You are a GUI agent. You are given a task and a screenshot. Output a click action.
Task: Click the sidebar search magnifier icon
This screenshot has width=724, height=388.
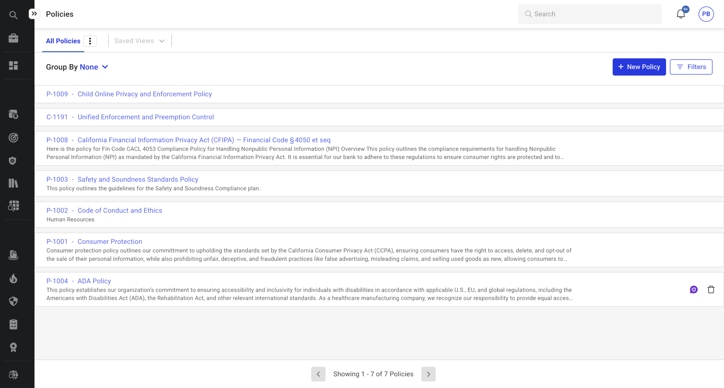pyautogui.click(x=13, y=15)
